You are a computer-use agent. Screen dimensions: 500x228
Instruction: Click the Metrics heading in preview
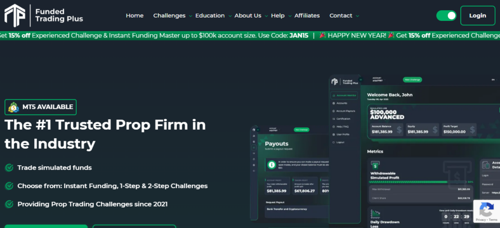coord(375,152)
